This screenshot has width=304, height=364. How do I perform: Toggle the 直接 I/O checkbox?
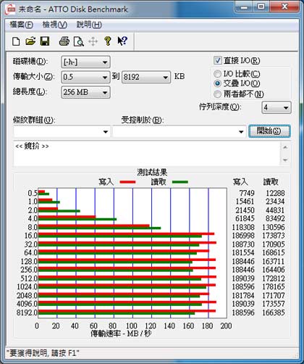click(x=218, y=60)
